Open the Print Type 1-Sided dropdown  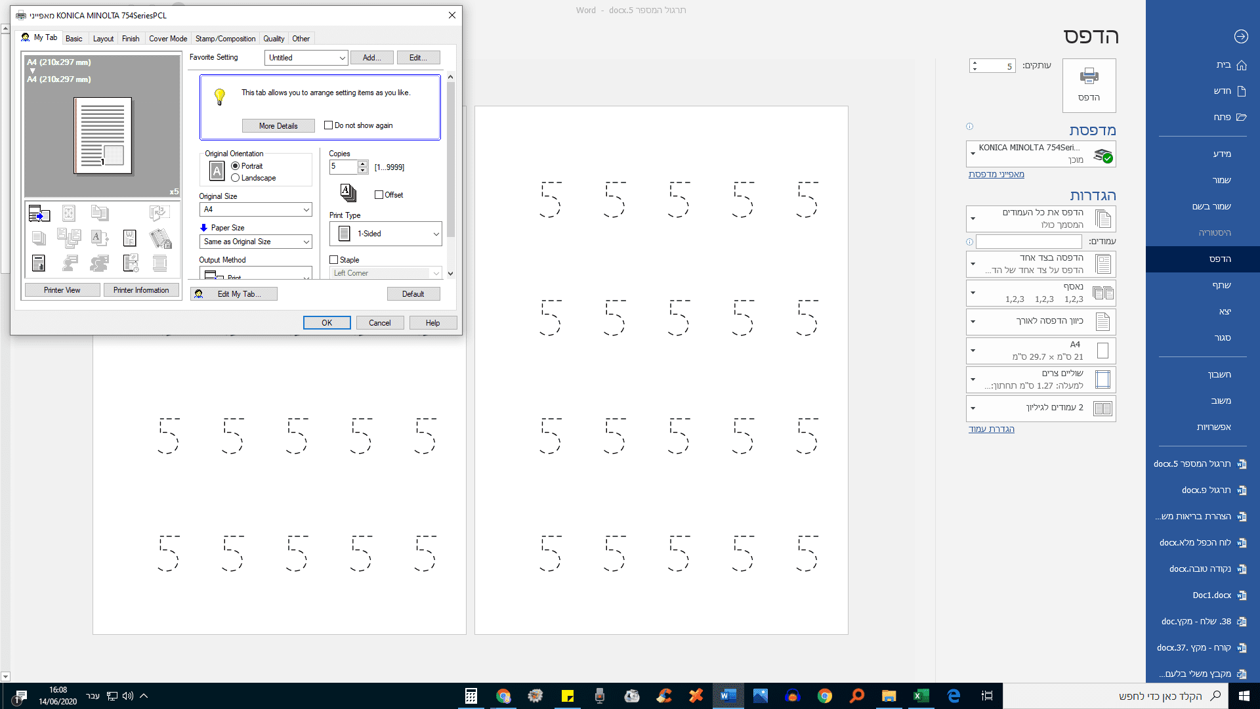point(386,234)
